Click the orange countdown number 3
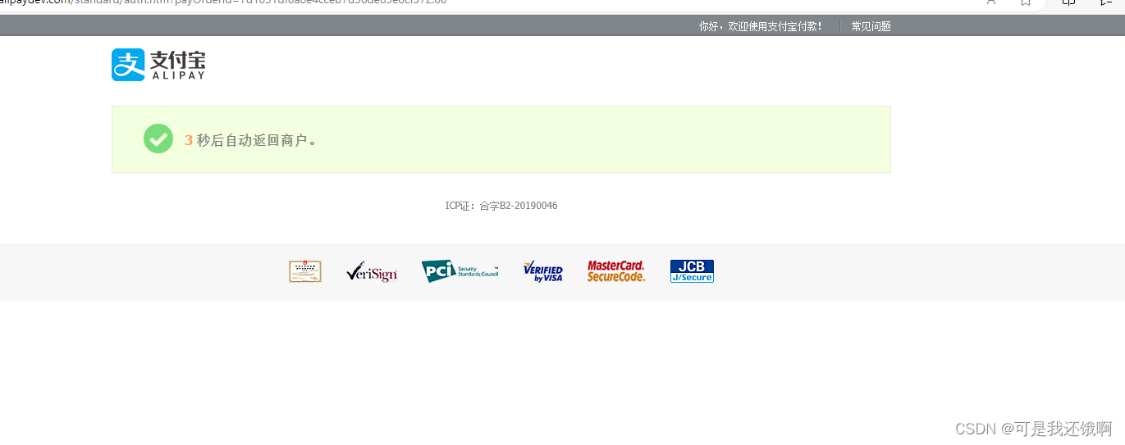 pyautogui.click(x=189, y=140)
